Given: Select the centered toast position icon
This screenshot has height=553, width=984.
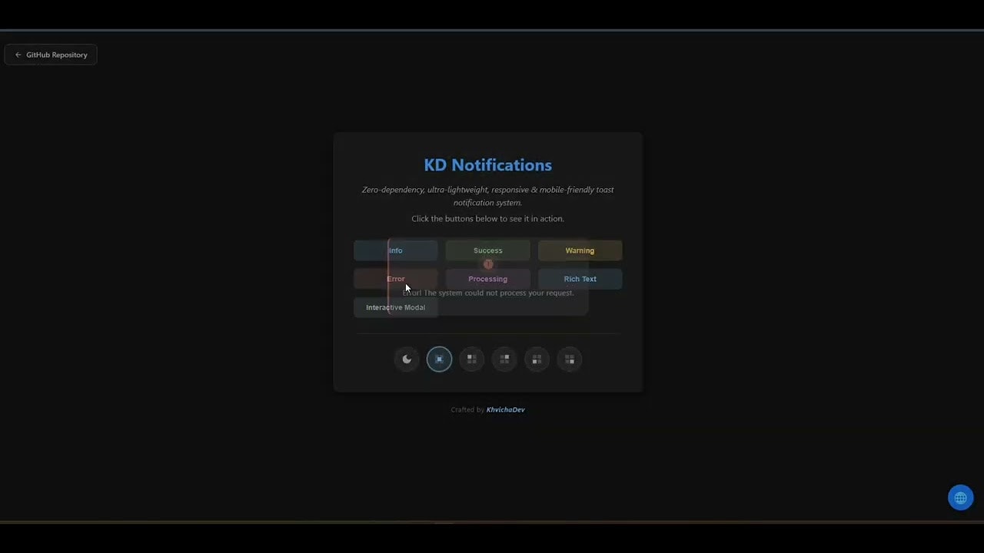Looking at the screenshot, I should (x=439, y=359).
